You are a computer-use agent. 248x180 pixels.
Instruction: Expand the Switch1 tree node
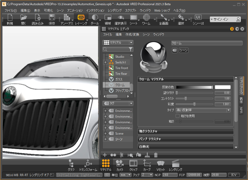coord(105,62)
